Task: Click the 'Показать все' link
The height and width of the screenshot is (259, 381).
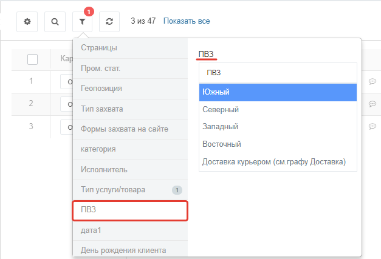Action: pyautogui.click(x=187, y=21)
